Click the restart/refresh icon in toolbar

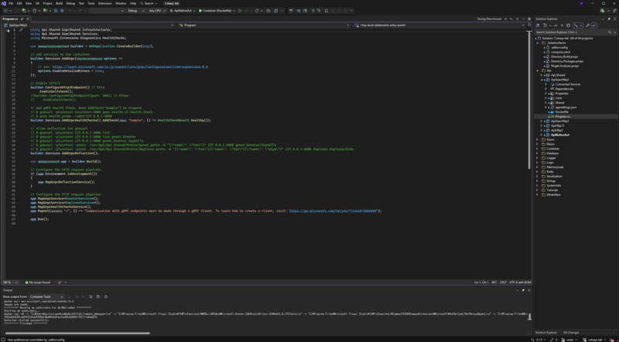pos(257,11)
